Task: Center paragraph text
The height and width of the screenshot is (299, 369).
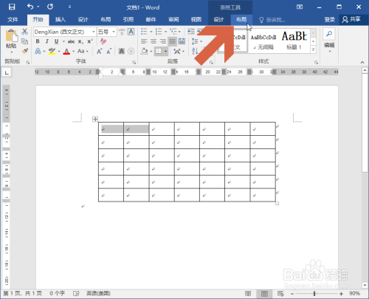Action: pos(154,41)
